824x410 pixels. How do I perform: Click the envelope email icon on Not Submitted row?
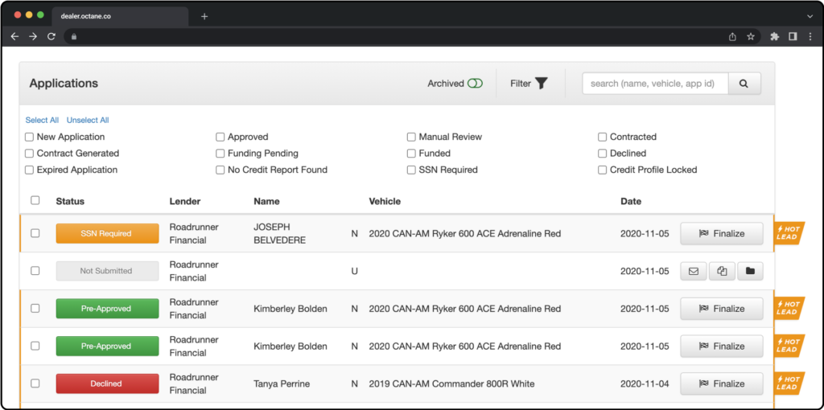click(693, 272)
